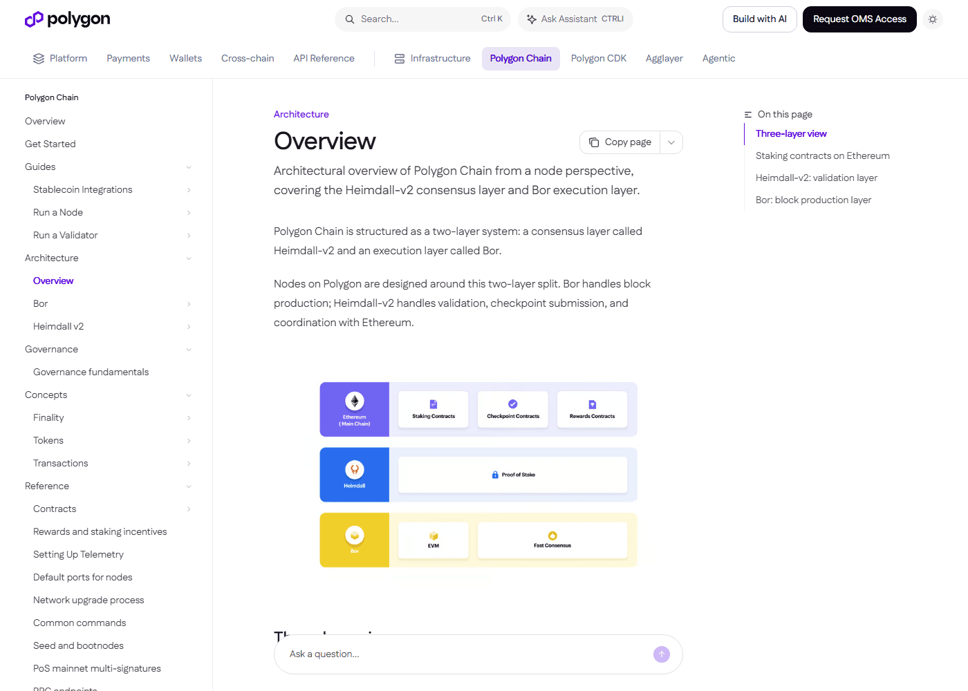Jump to Staking contracts on Ethereum section
Viewport: 968px width, 691px height.
[x=823, y=156]
